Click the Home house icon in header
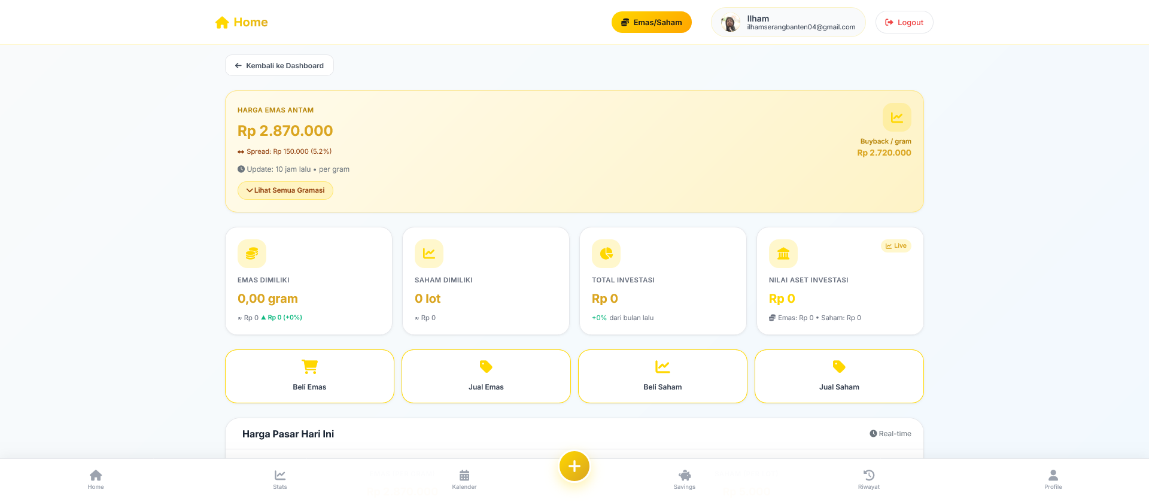Image resolution: width=1149 pixels, height=502 pixels. click(222, 23)
